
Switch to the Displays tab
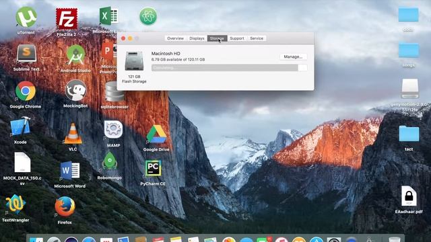tap(197, 38)
